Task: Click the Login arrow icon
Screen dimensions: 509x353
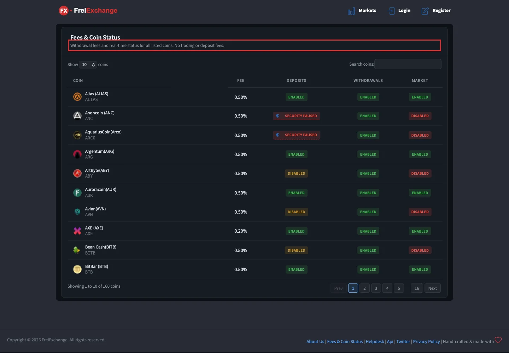Action: (x=391, y=11)
